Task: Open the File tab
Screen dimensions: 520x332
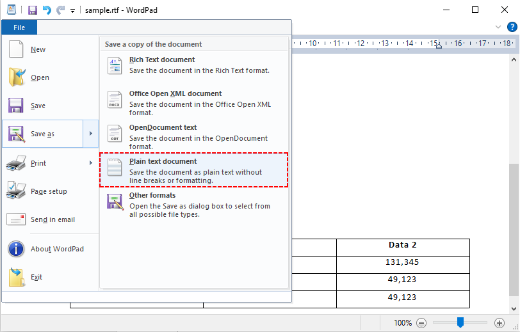Action: [x=19, y=28]
